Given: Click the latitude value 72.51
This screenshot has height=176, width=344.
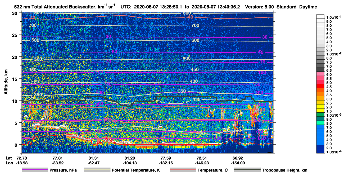Looking at the screenshot, I should tap(202, 158).
